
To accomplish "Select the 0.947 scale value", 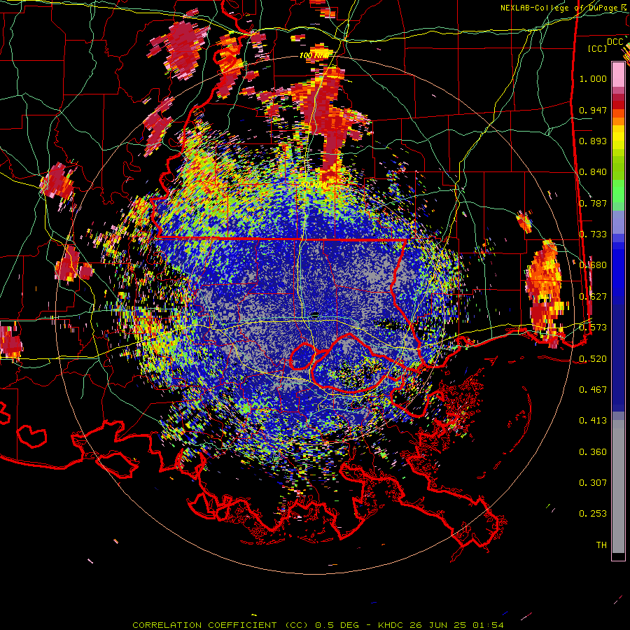I will (593, 110).
